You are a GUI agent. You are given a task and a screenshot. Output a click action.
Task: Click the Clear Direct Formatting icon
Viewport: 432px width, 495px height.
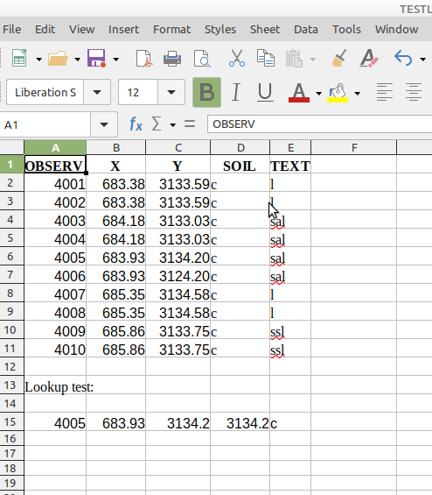click(x=369, y=58)
